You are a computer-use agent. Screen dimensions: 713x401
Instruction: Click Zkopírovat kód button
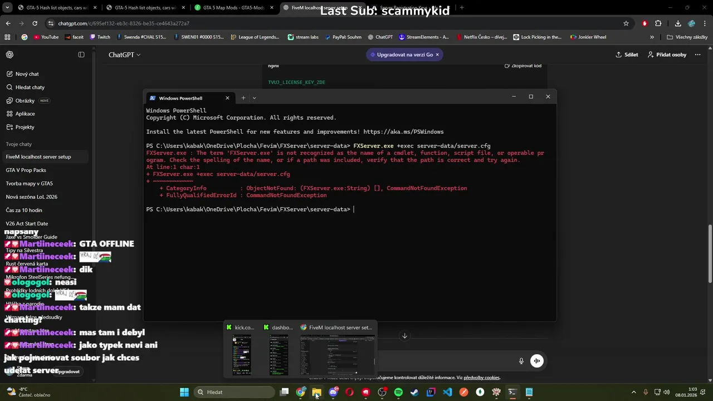[523, 66]
